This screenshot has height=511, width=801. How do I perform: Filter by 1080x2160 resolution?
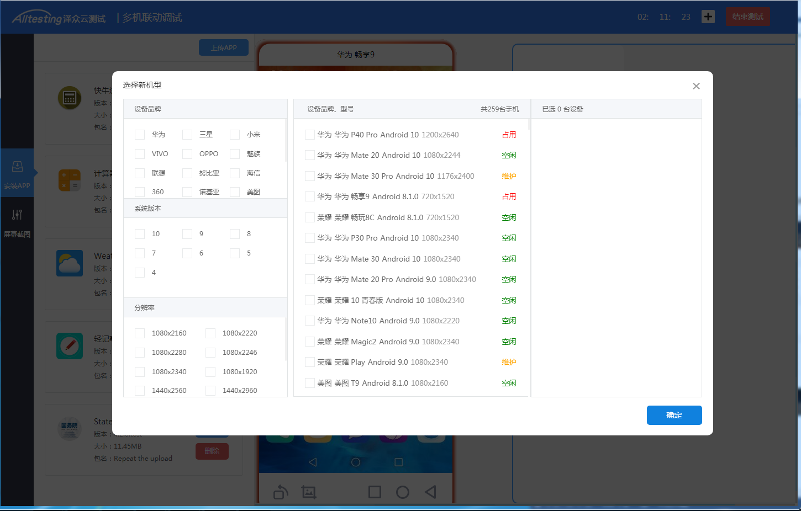140,333
